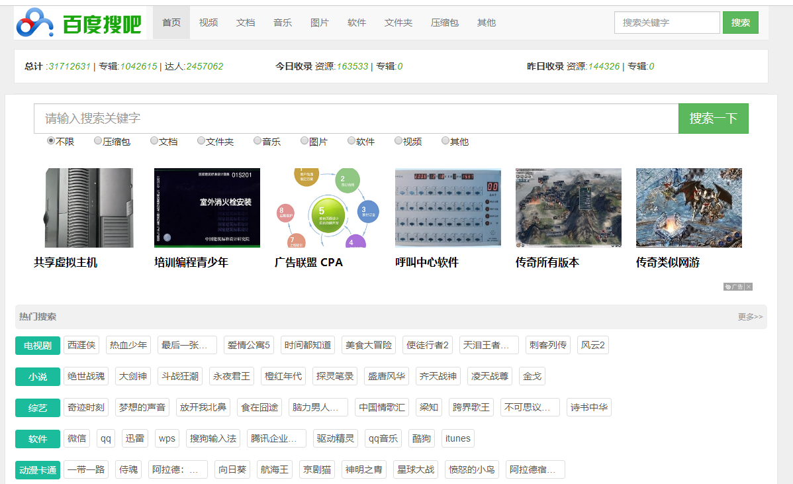
Task: Click the 更多>> link
Action: (x=750, y=316)
